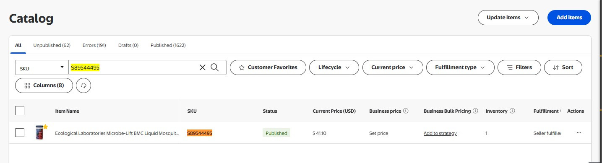Click the Add items button

[x=569, y=18]
